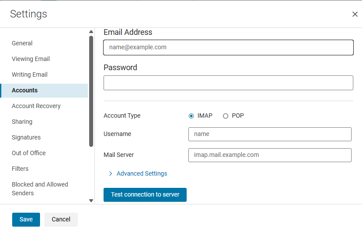Open the Signatures section
362x231 pixels.
click(x=26, y=137)
